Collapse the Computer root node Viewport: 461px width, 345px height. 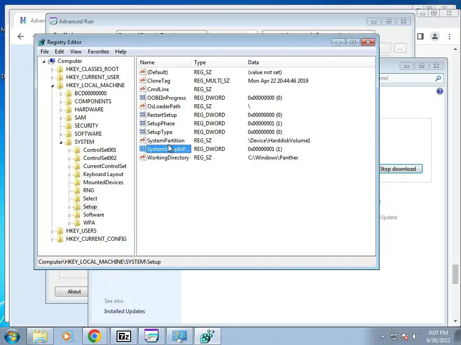[x=44, y=61]
